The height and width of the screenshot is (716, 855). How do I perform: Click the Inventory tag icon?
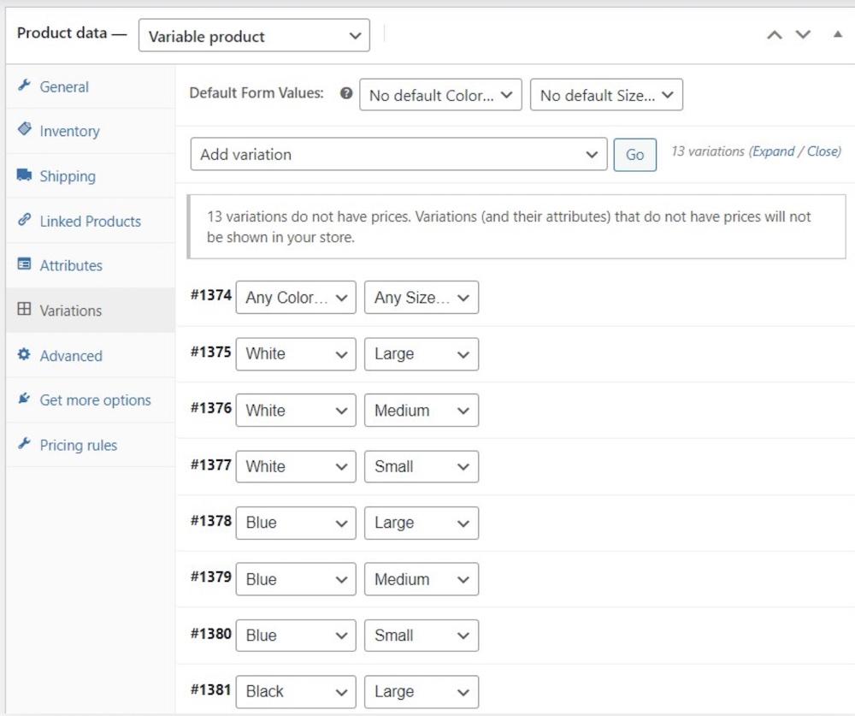tap(25, 129)
